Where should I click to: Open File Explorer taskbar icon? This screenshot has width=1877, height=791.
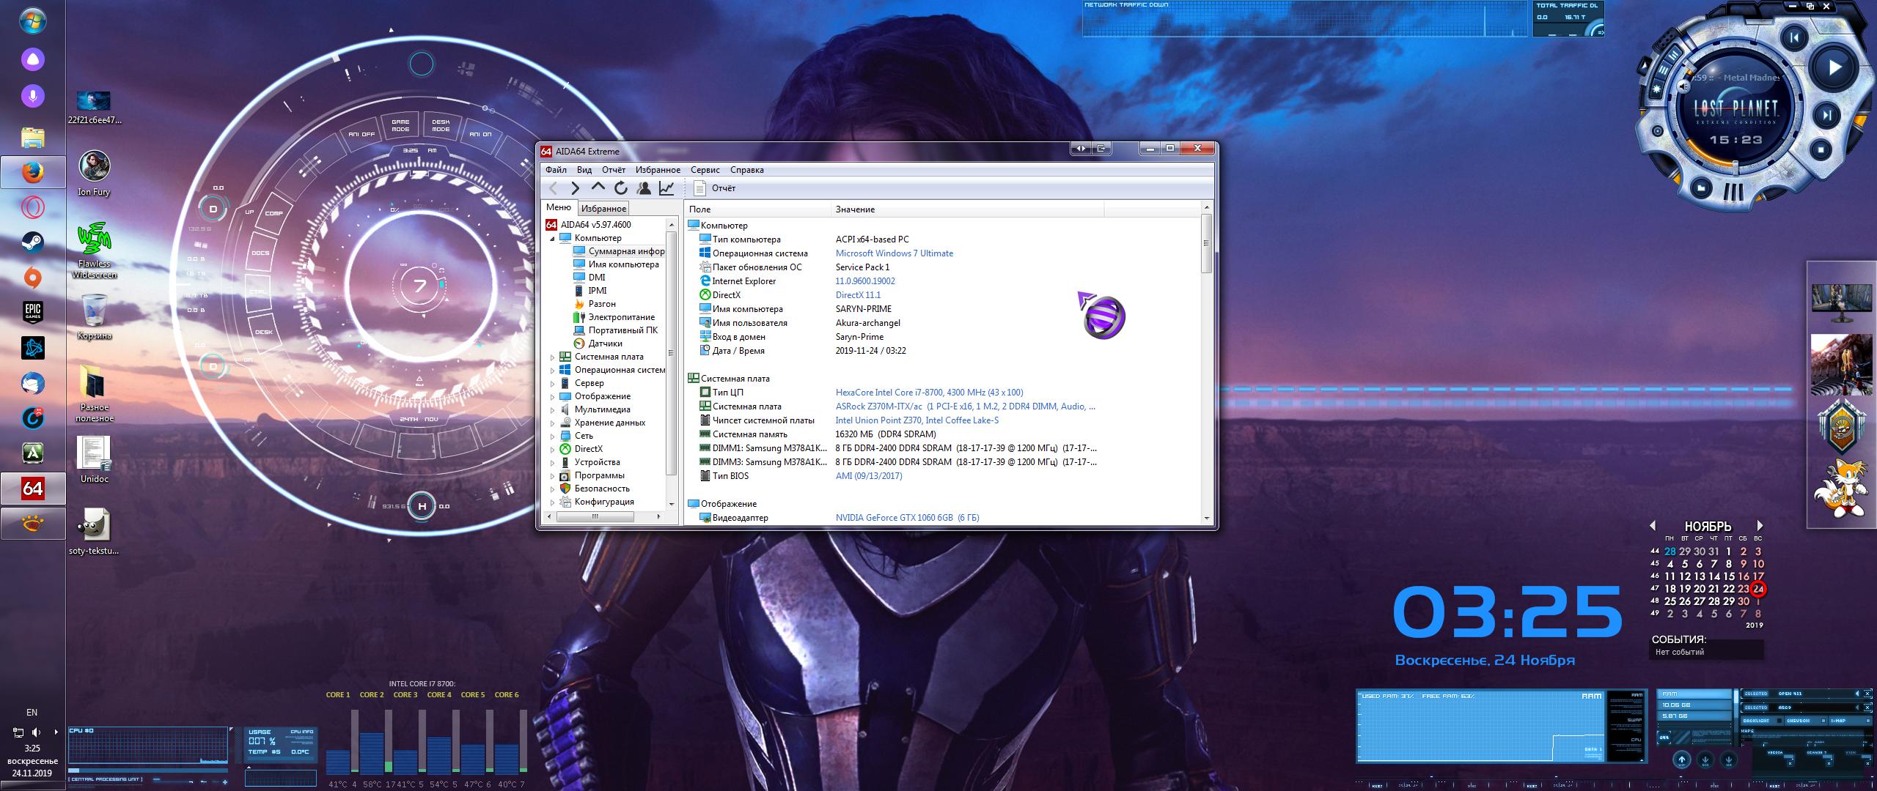click(x=32, y=137)
